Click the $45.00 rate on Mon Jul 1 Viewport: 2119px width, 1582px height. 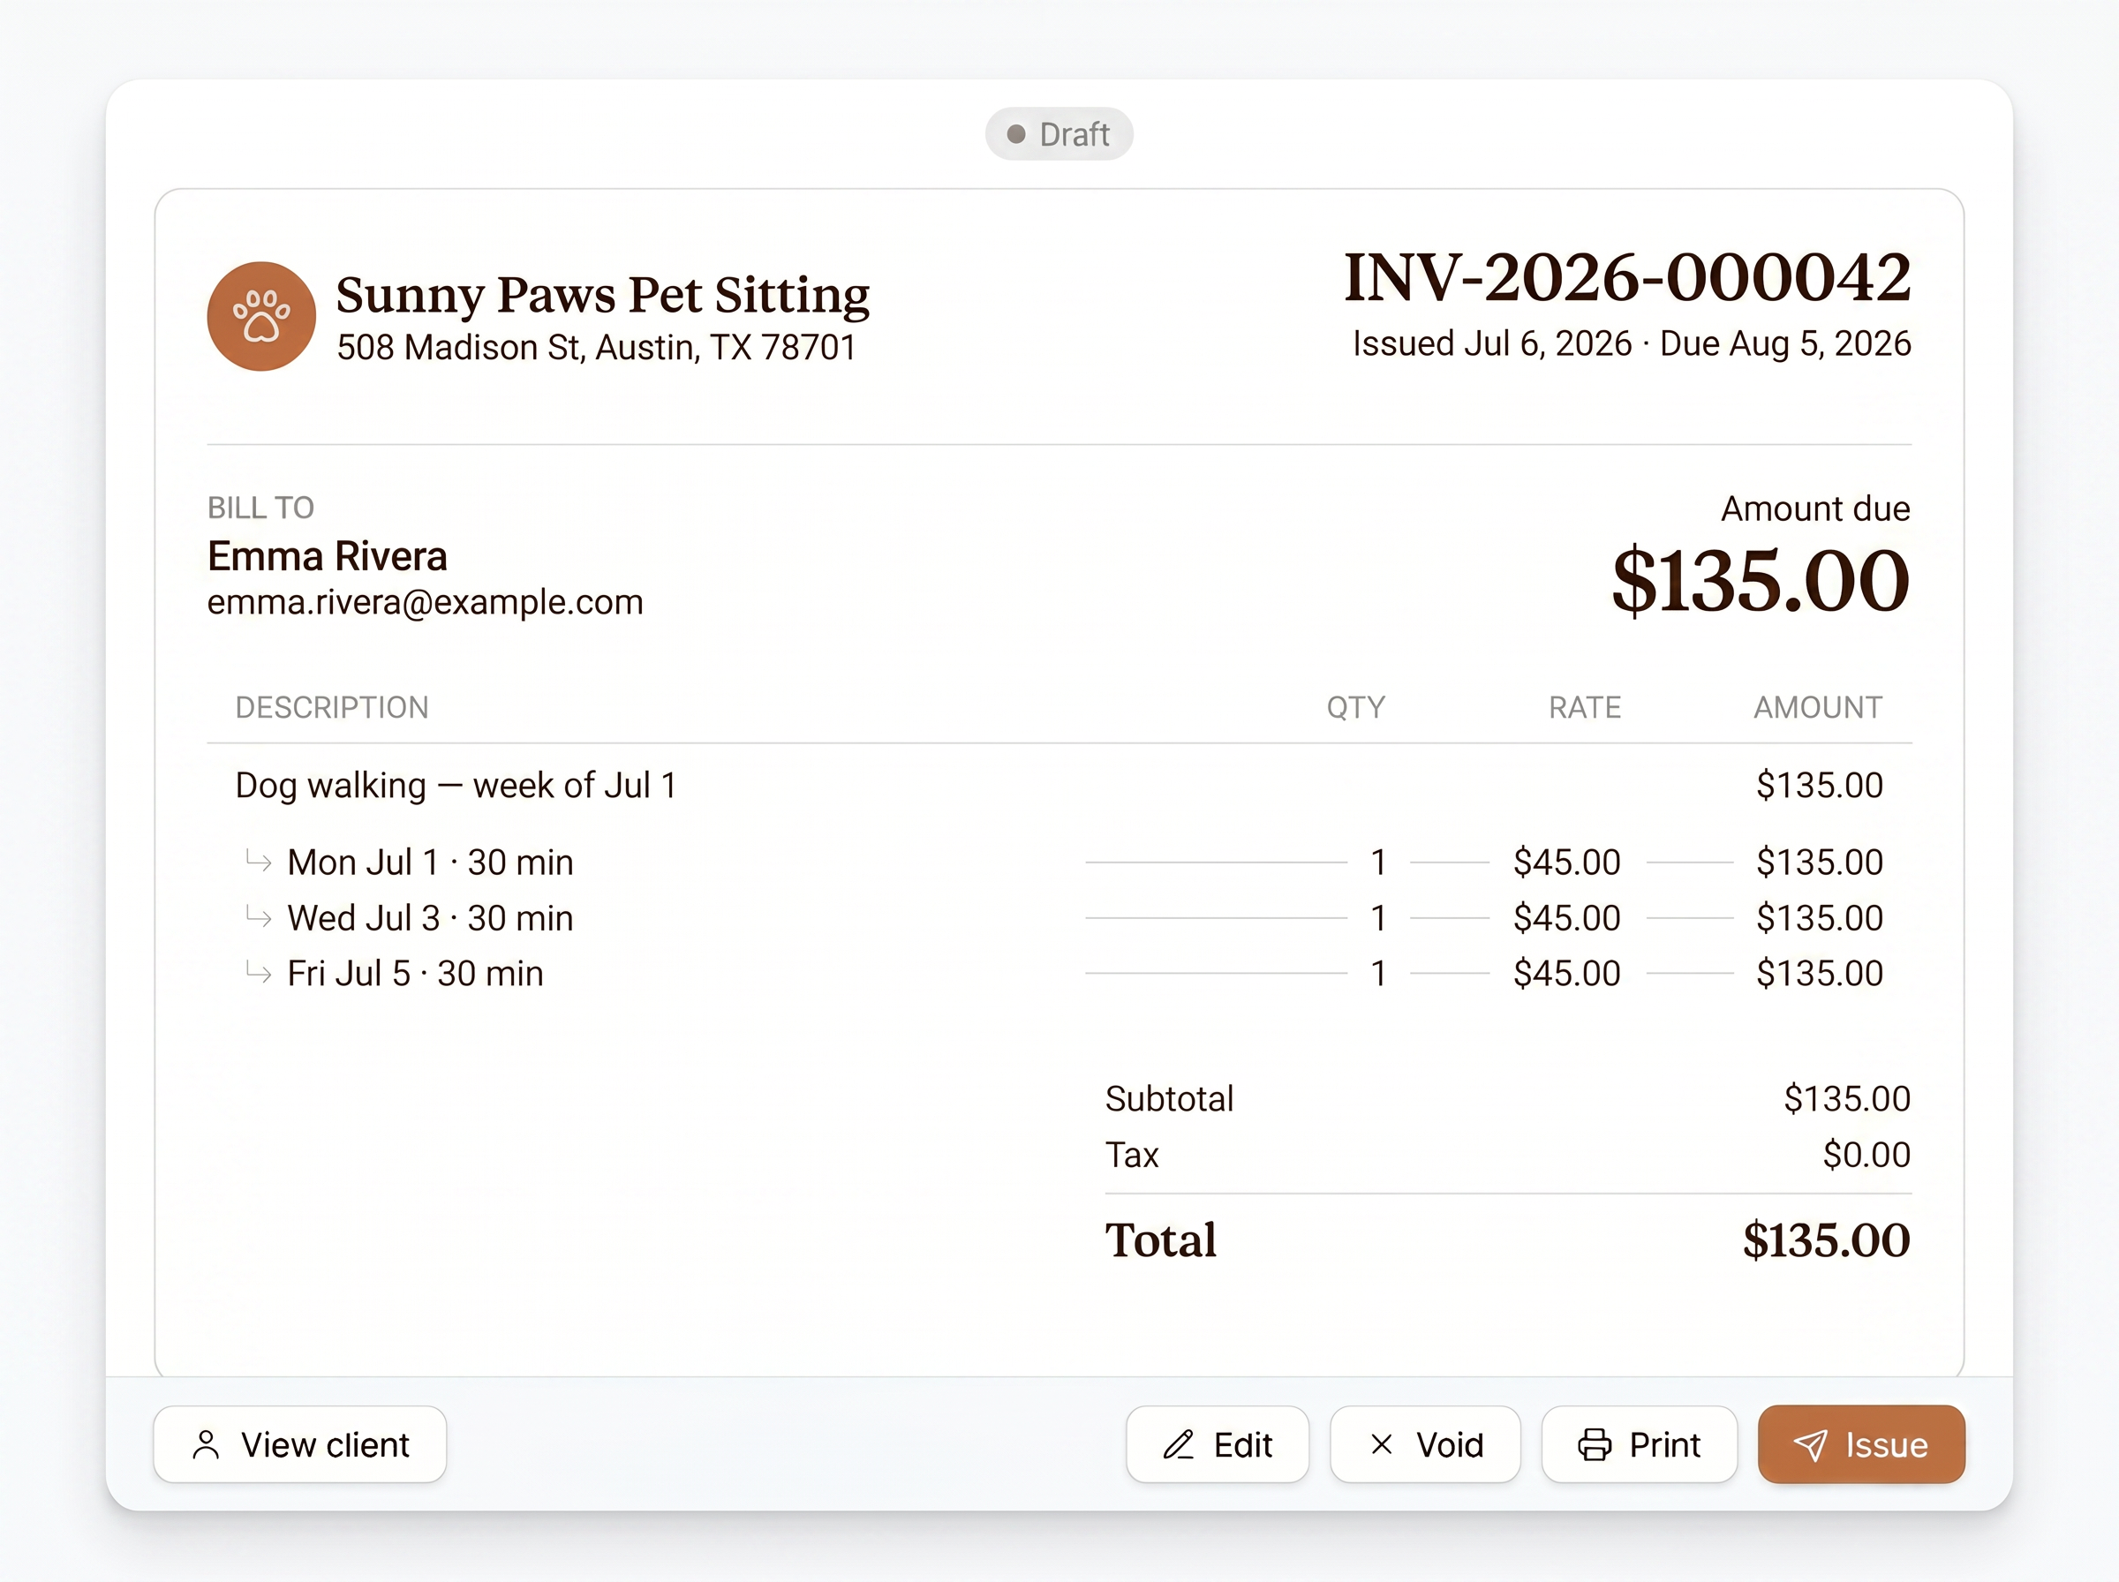pos(1566,862)
